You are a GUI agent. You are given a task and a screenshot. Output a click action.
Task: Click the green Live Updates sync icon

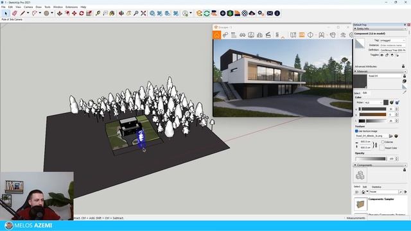click(x=207, y=13)
